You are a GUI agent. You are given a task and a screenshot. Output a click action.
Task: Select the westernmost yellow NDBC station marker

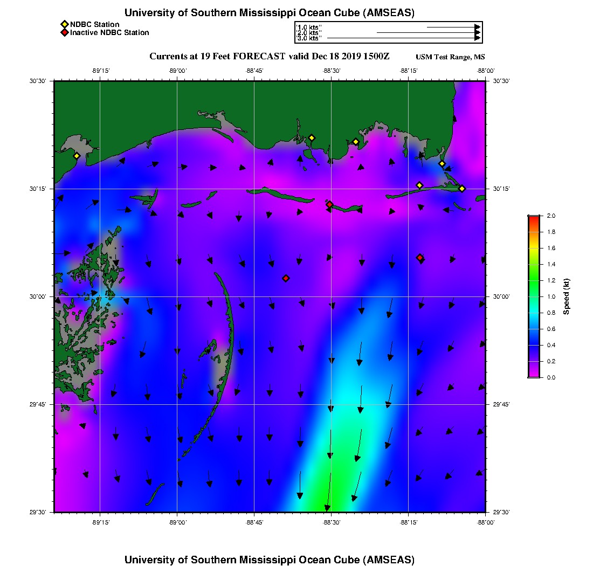pos(77,156)
